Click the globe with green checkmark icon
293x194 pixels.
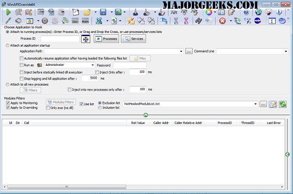tap(259, 12)
